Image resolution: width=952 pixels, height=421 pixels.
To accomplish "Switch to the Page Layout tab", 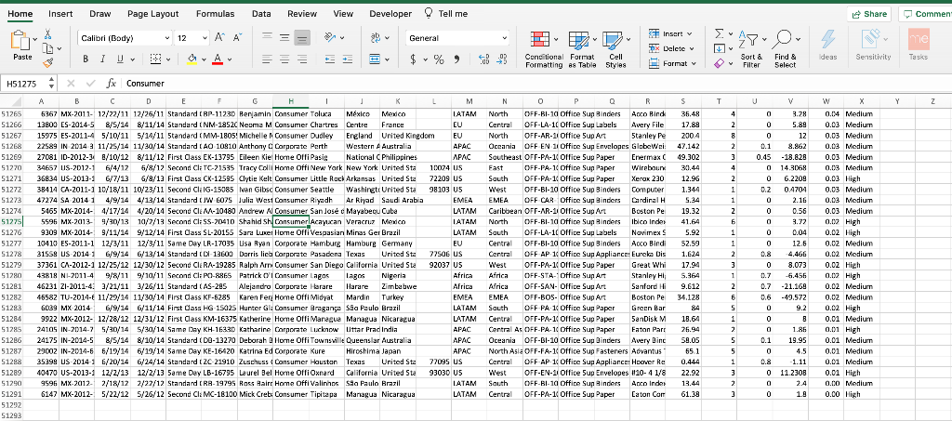I will coord(153,13).
